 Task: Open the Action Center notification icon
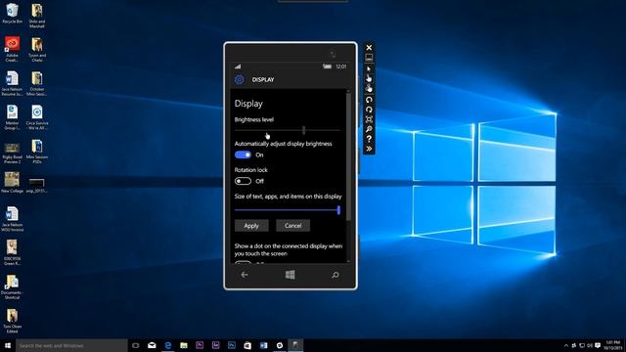[598, 345]
